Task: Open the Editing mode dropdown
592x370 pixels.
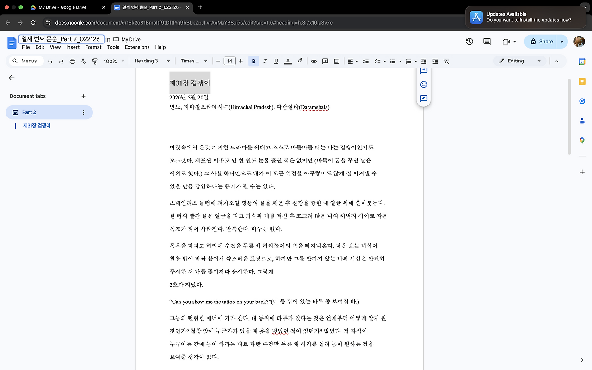Action: [x=520, y=61]
